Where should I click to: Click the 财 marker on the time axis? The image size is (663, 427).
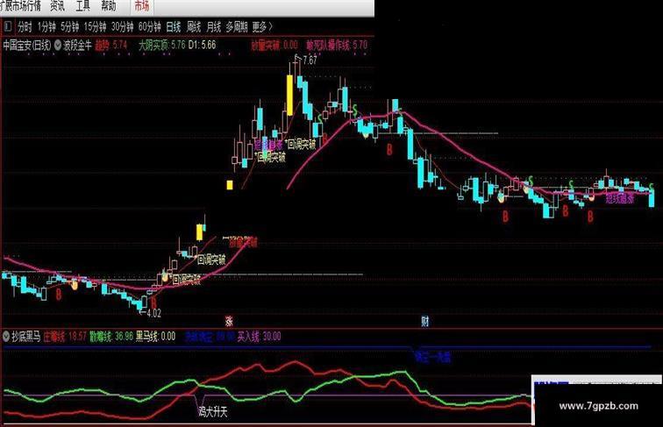[425, 321]
